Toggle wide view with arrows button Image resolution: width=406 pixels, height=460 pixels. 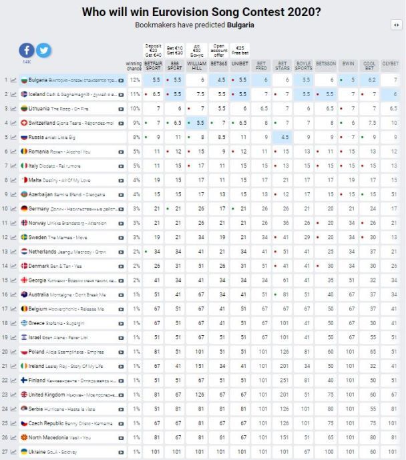[x=397, y=25]
